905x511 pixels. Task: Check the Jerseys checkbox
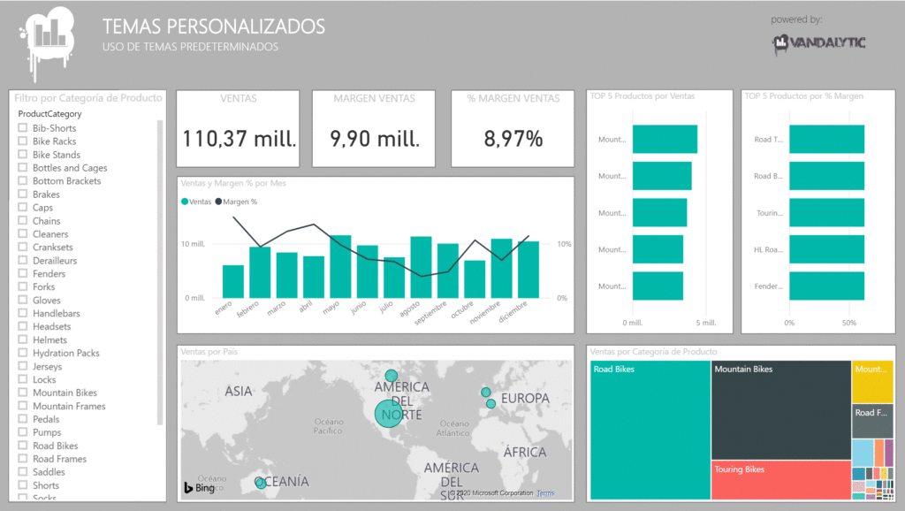[x=22, y=366]
